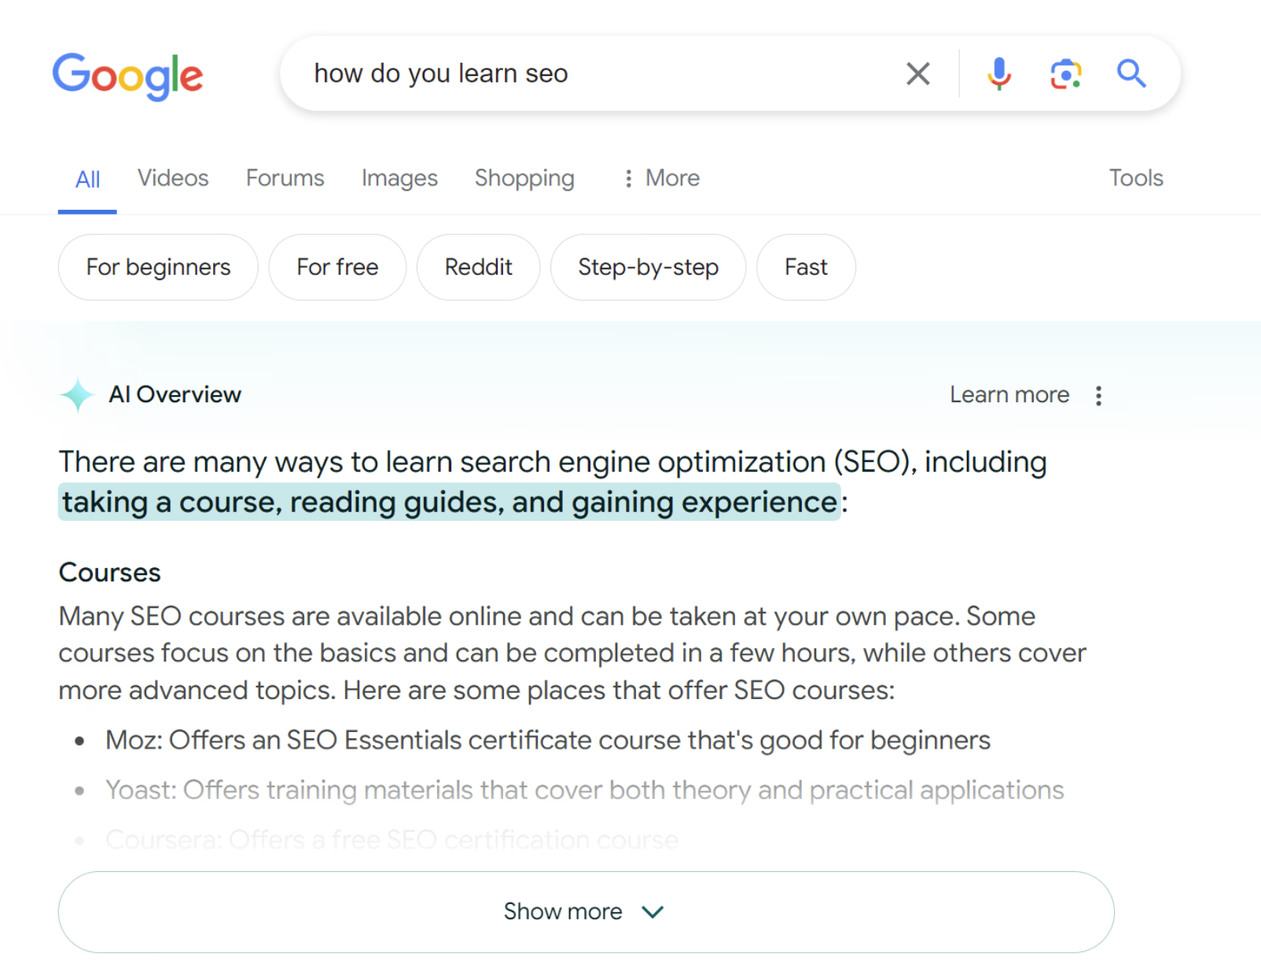Switch to the Videos tab

coord(173,178)
